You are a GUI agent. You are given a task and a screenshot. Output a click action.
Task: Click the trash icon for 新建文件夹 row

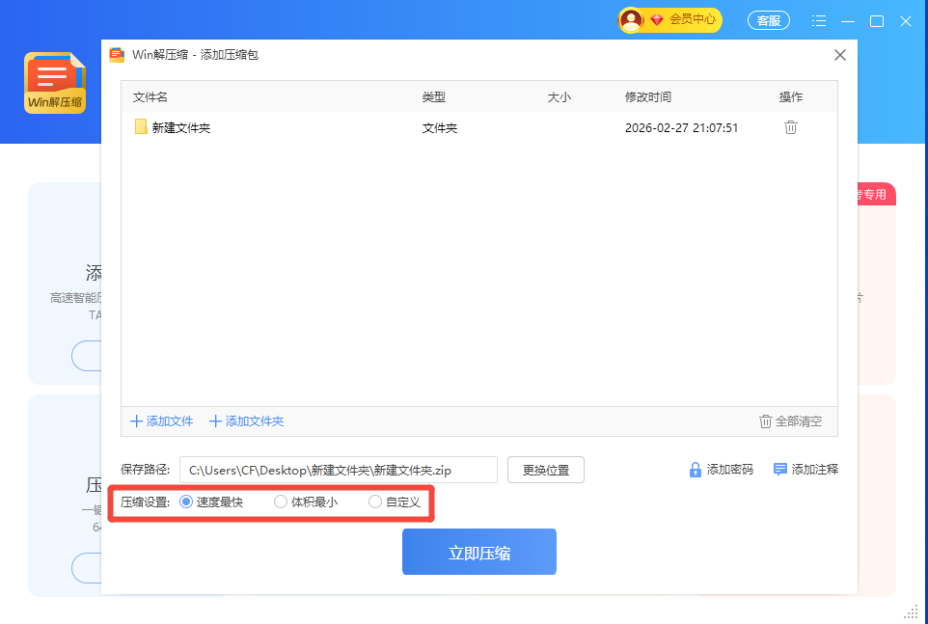coord(790,127)
